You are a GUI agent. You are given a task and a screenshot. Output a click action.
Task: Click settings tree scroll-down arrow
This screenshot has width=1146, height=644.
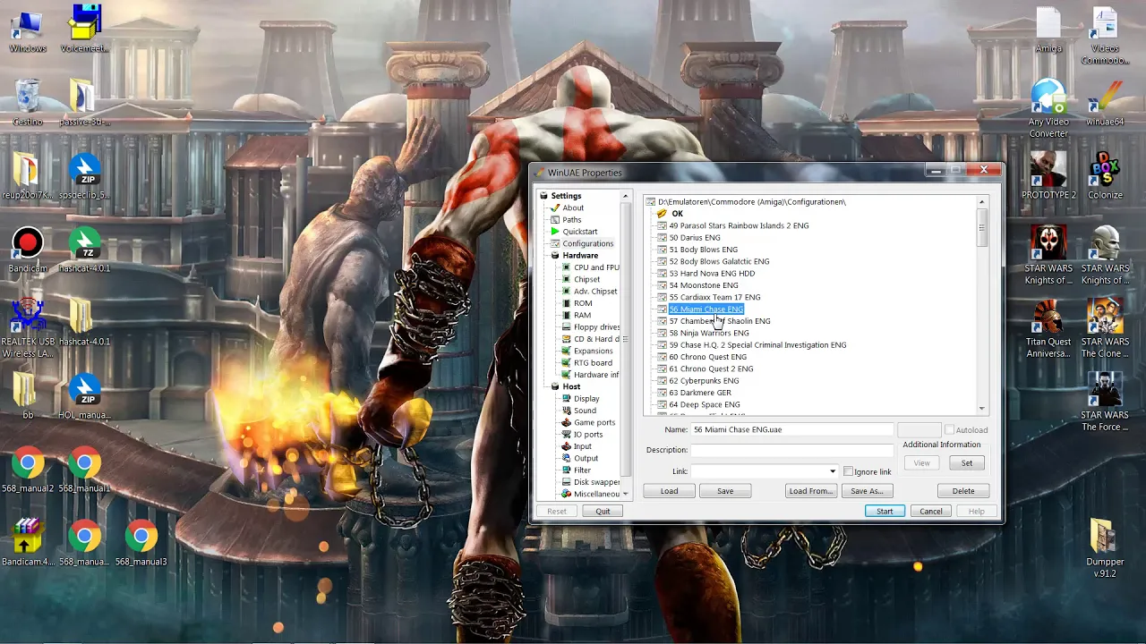(625, 494)
